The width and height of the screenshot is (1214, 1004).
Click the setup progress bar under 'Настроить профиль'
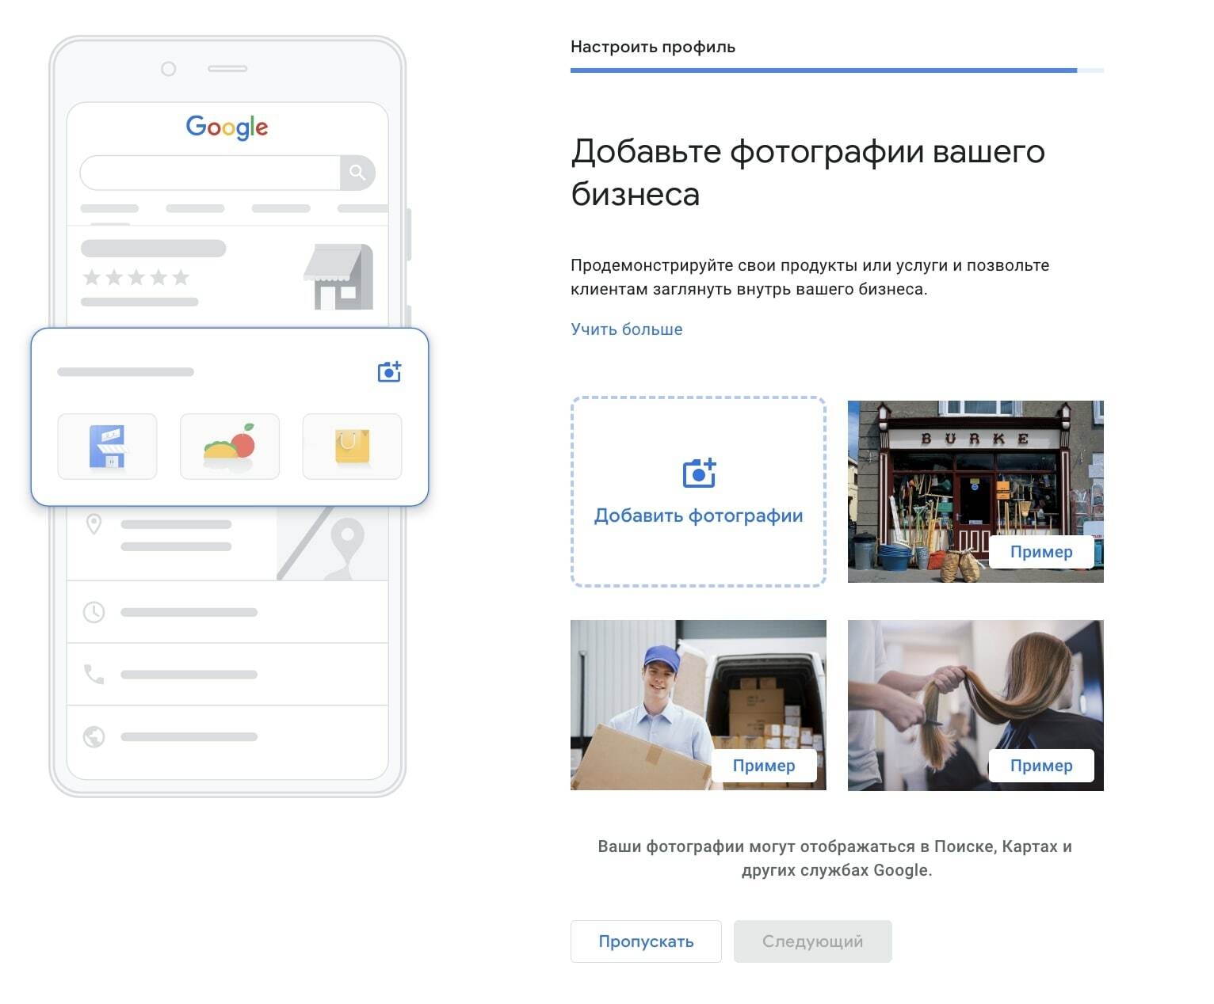(837, 70)
